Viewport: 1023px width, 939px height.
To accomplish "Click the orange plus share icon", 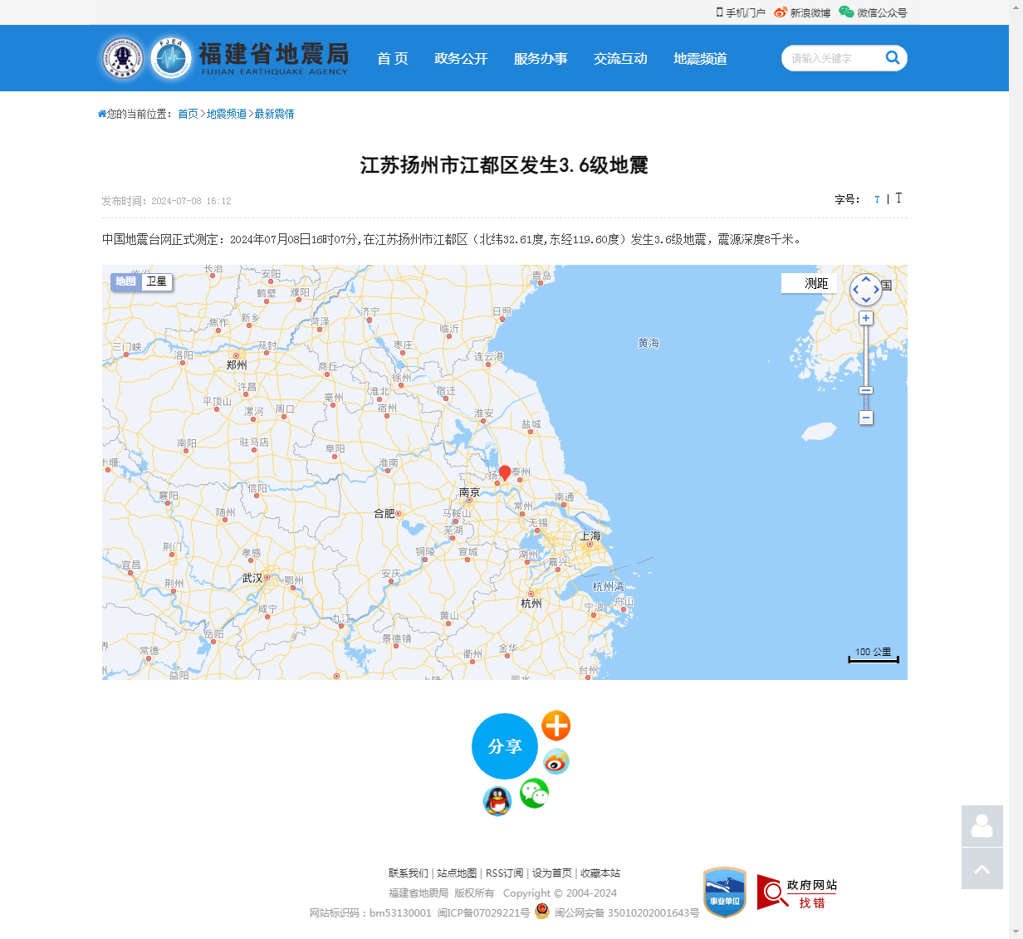I will pos(556,726).
